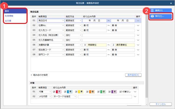Click the green 緑 color tag

click(x=103, y=92)
